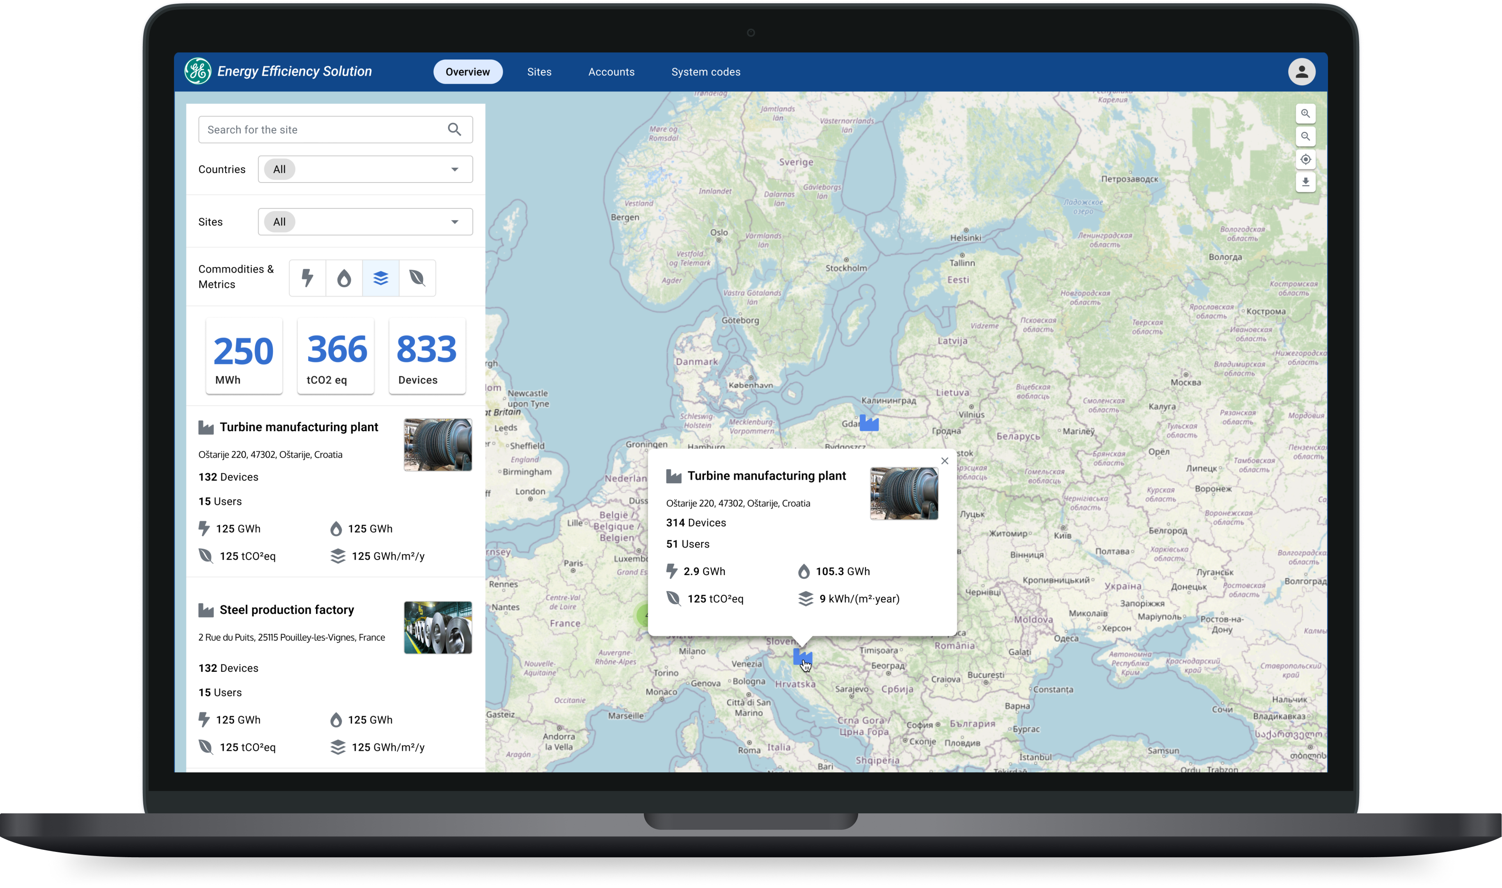Viewport: 1502px width, 888px height.
Task: Click the GE logo in the header
Action: [197, 71]
